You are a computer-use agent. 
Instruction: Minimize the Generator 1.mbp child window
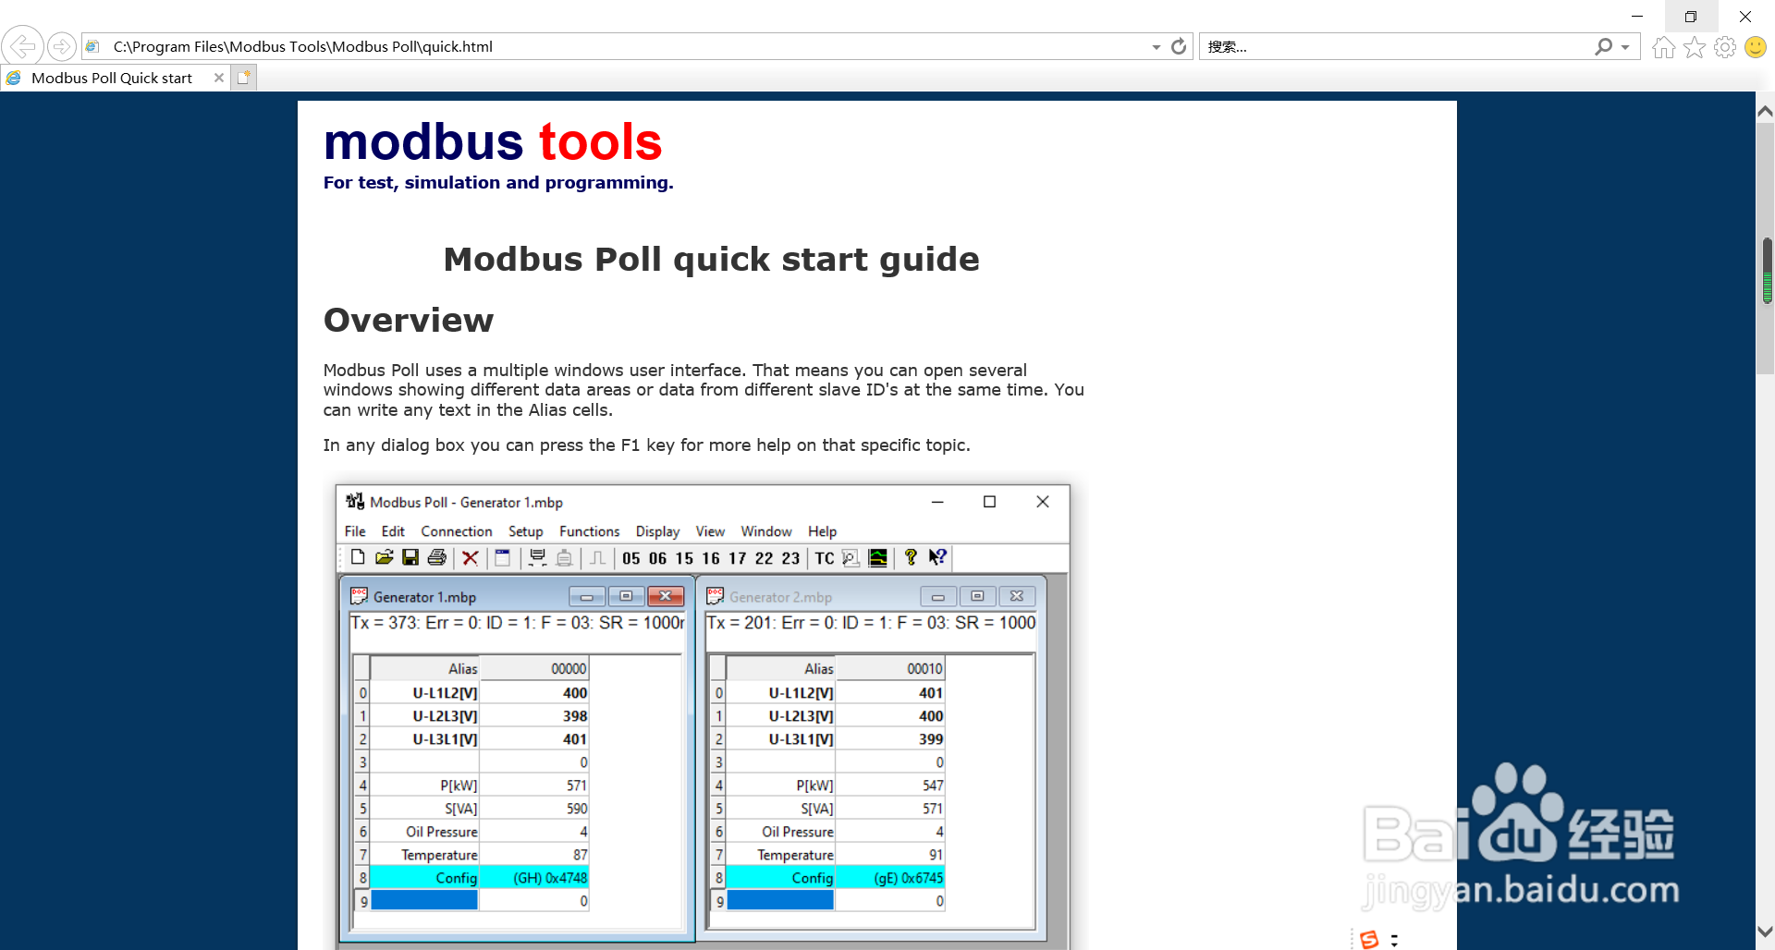[587, 596]
